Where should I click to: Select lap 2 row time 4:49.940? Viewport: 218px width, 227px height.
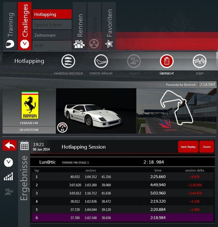158,185
